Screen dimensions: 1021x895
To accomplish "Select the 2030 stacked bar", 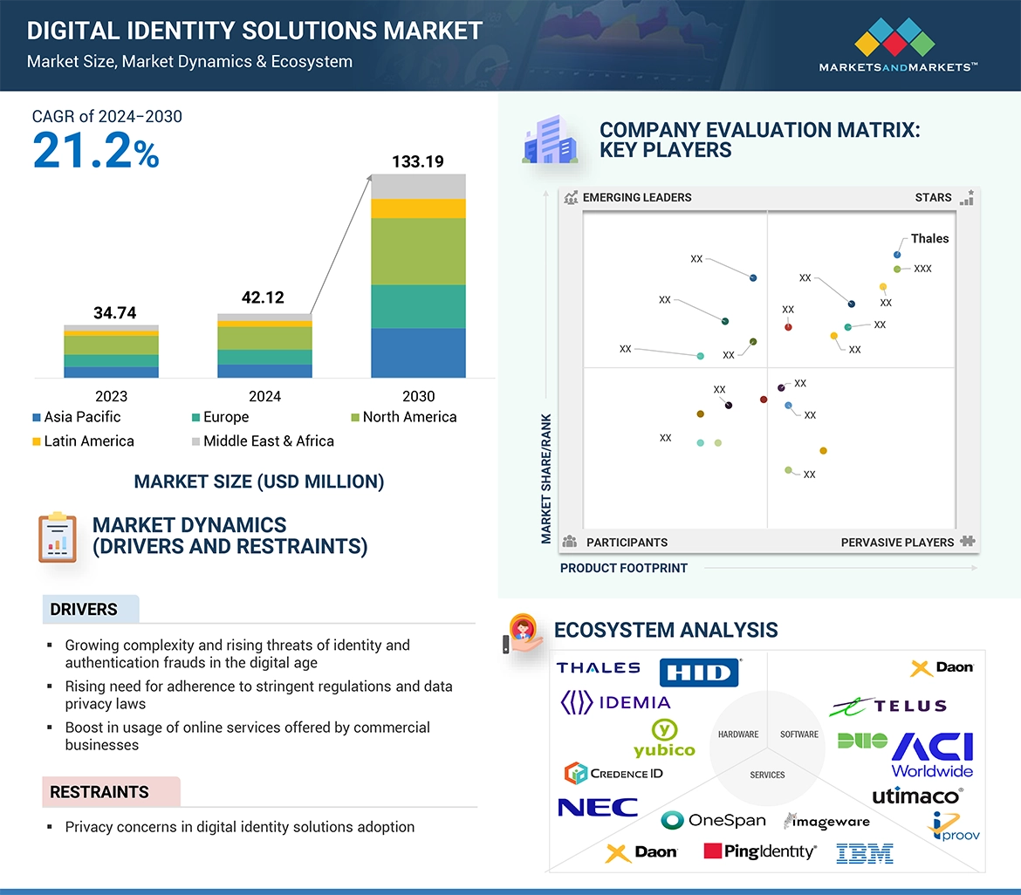I will click(x=418, y=276).
